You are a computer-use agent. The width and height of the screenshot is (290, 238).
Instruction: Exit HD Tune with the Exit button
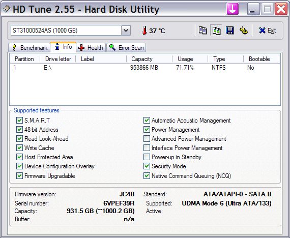(267, 31)
